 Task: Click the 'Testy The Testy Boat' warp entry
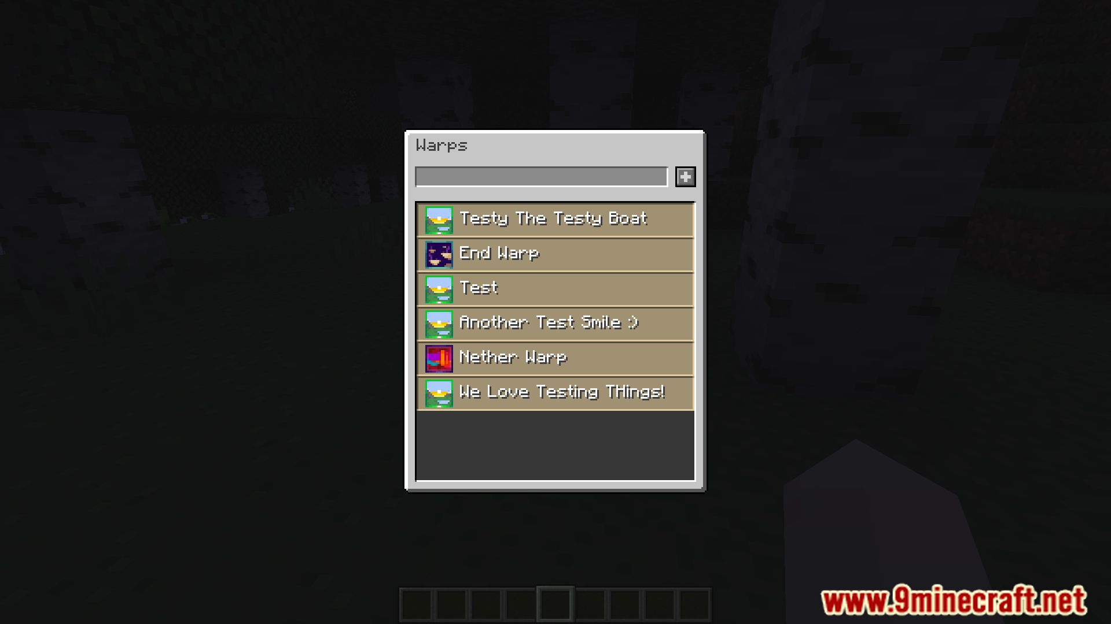click(555, 220)
